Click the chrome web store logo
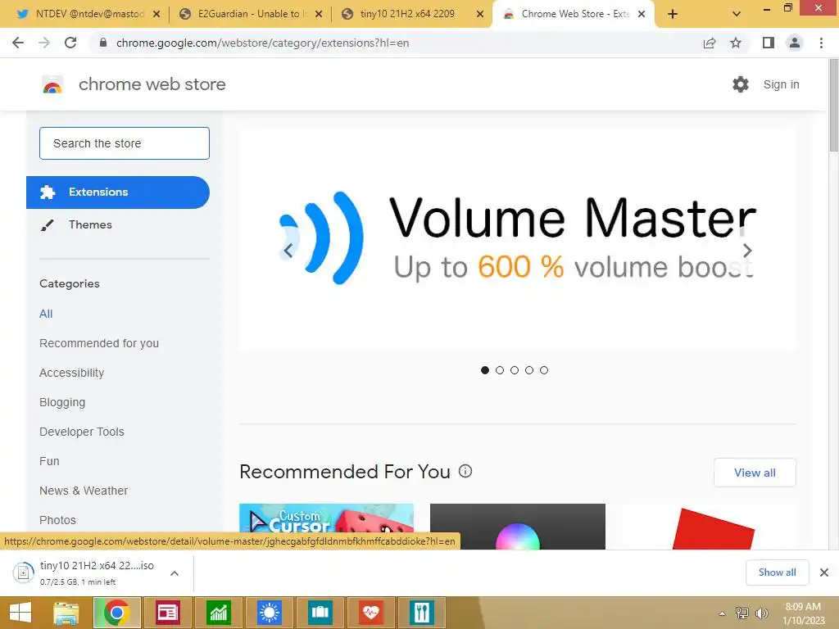 tap(52, 84)
